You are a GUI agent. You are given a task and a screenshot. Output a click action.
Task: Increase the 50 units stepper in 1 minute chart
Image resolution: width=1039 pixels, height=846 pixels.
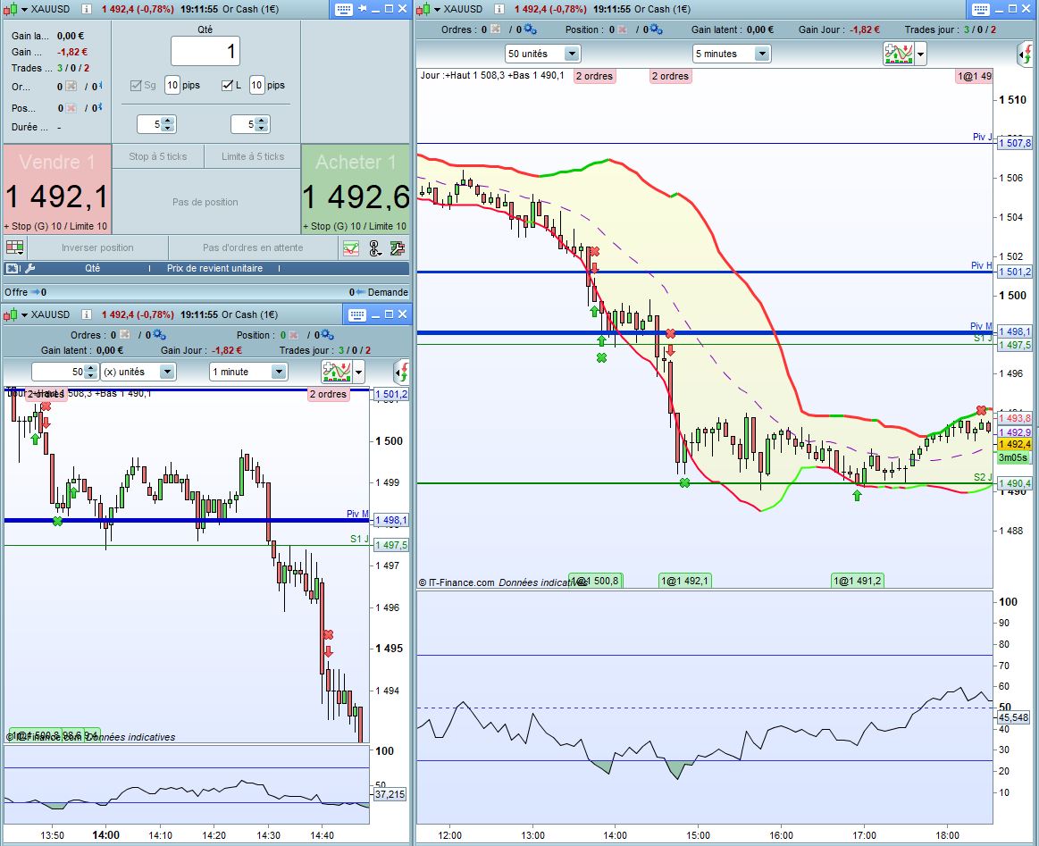coord(91,368)
